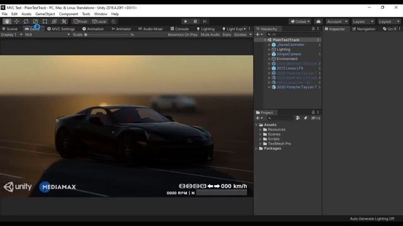Click the Hierarchy search field
Screen dimensions: 403x226
point(293,35)
